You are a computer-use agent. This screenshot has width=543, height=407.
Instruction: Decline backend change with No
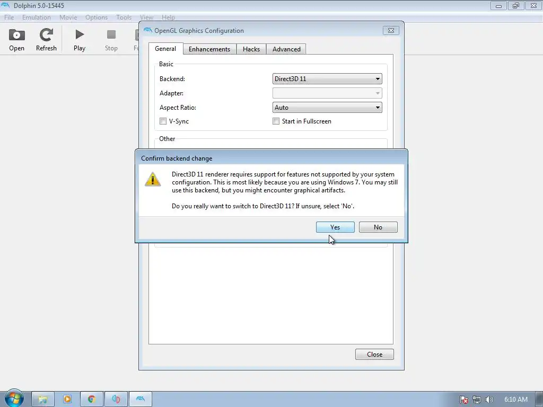[378, 227]
